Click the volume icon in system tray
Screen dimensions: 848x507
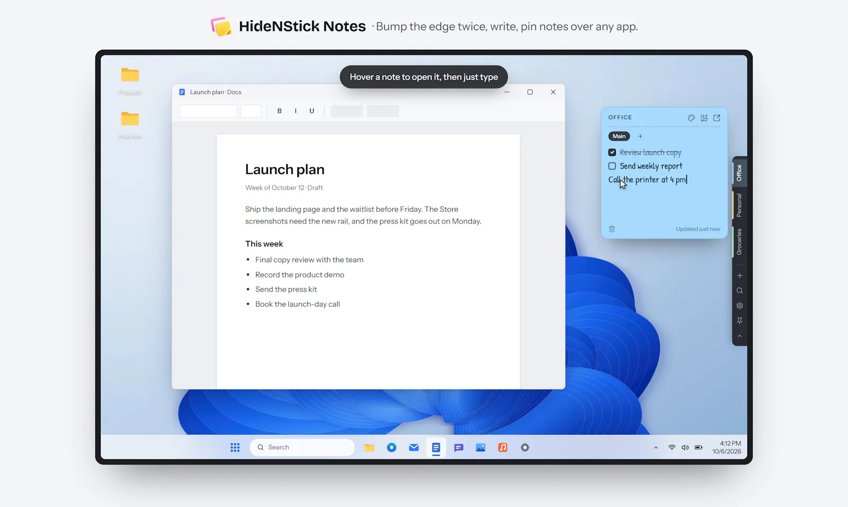click(x=685, y=448)
